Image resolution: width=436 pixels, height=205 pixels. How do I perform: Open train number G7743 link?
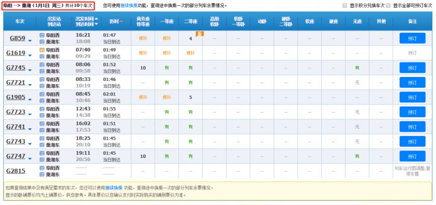(x=16, y=141)
